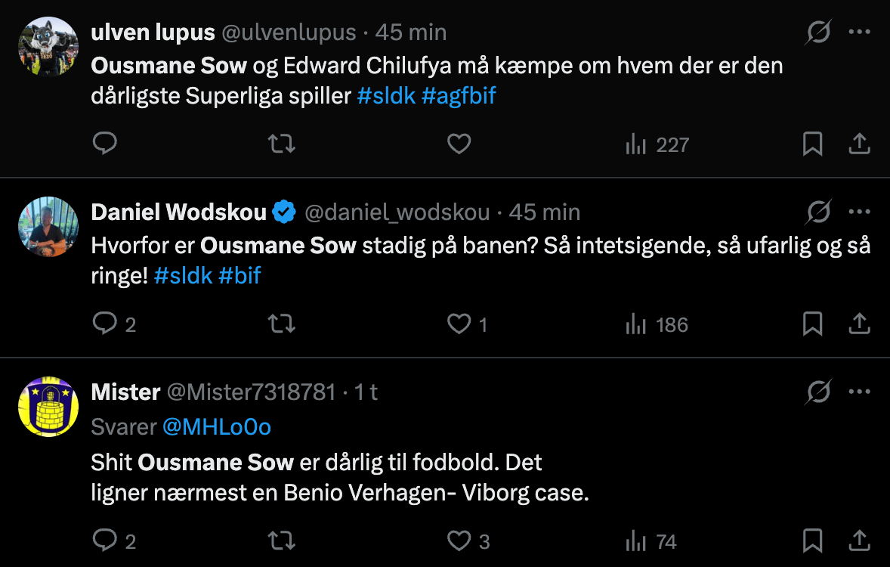Screen dimensions: 890x567
Task: Share Mister's reply tweet
Action: click(860, 541)
